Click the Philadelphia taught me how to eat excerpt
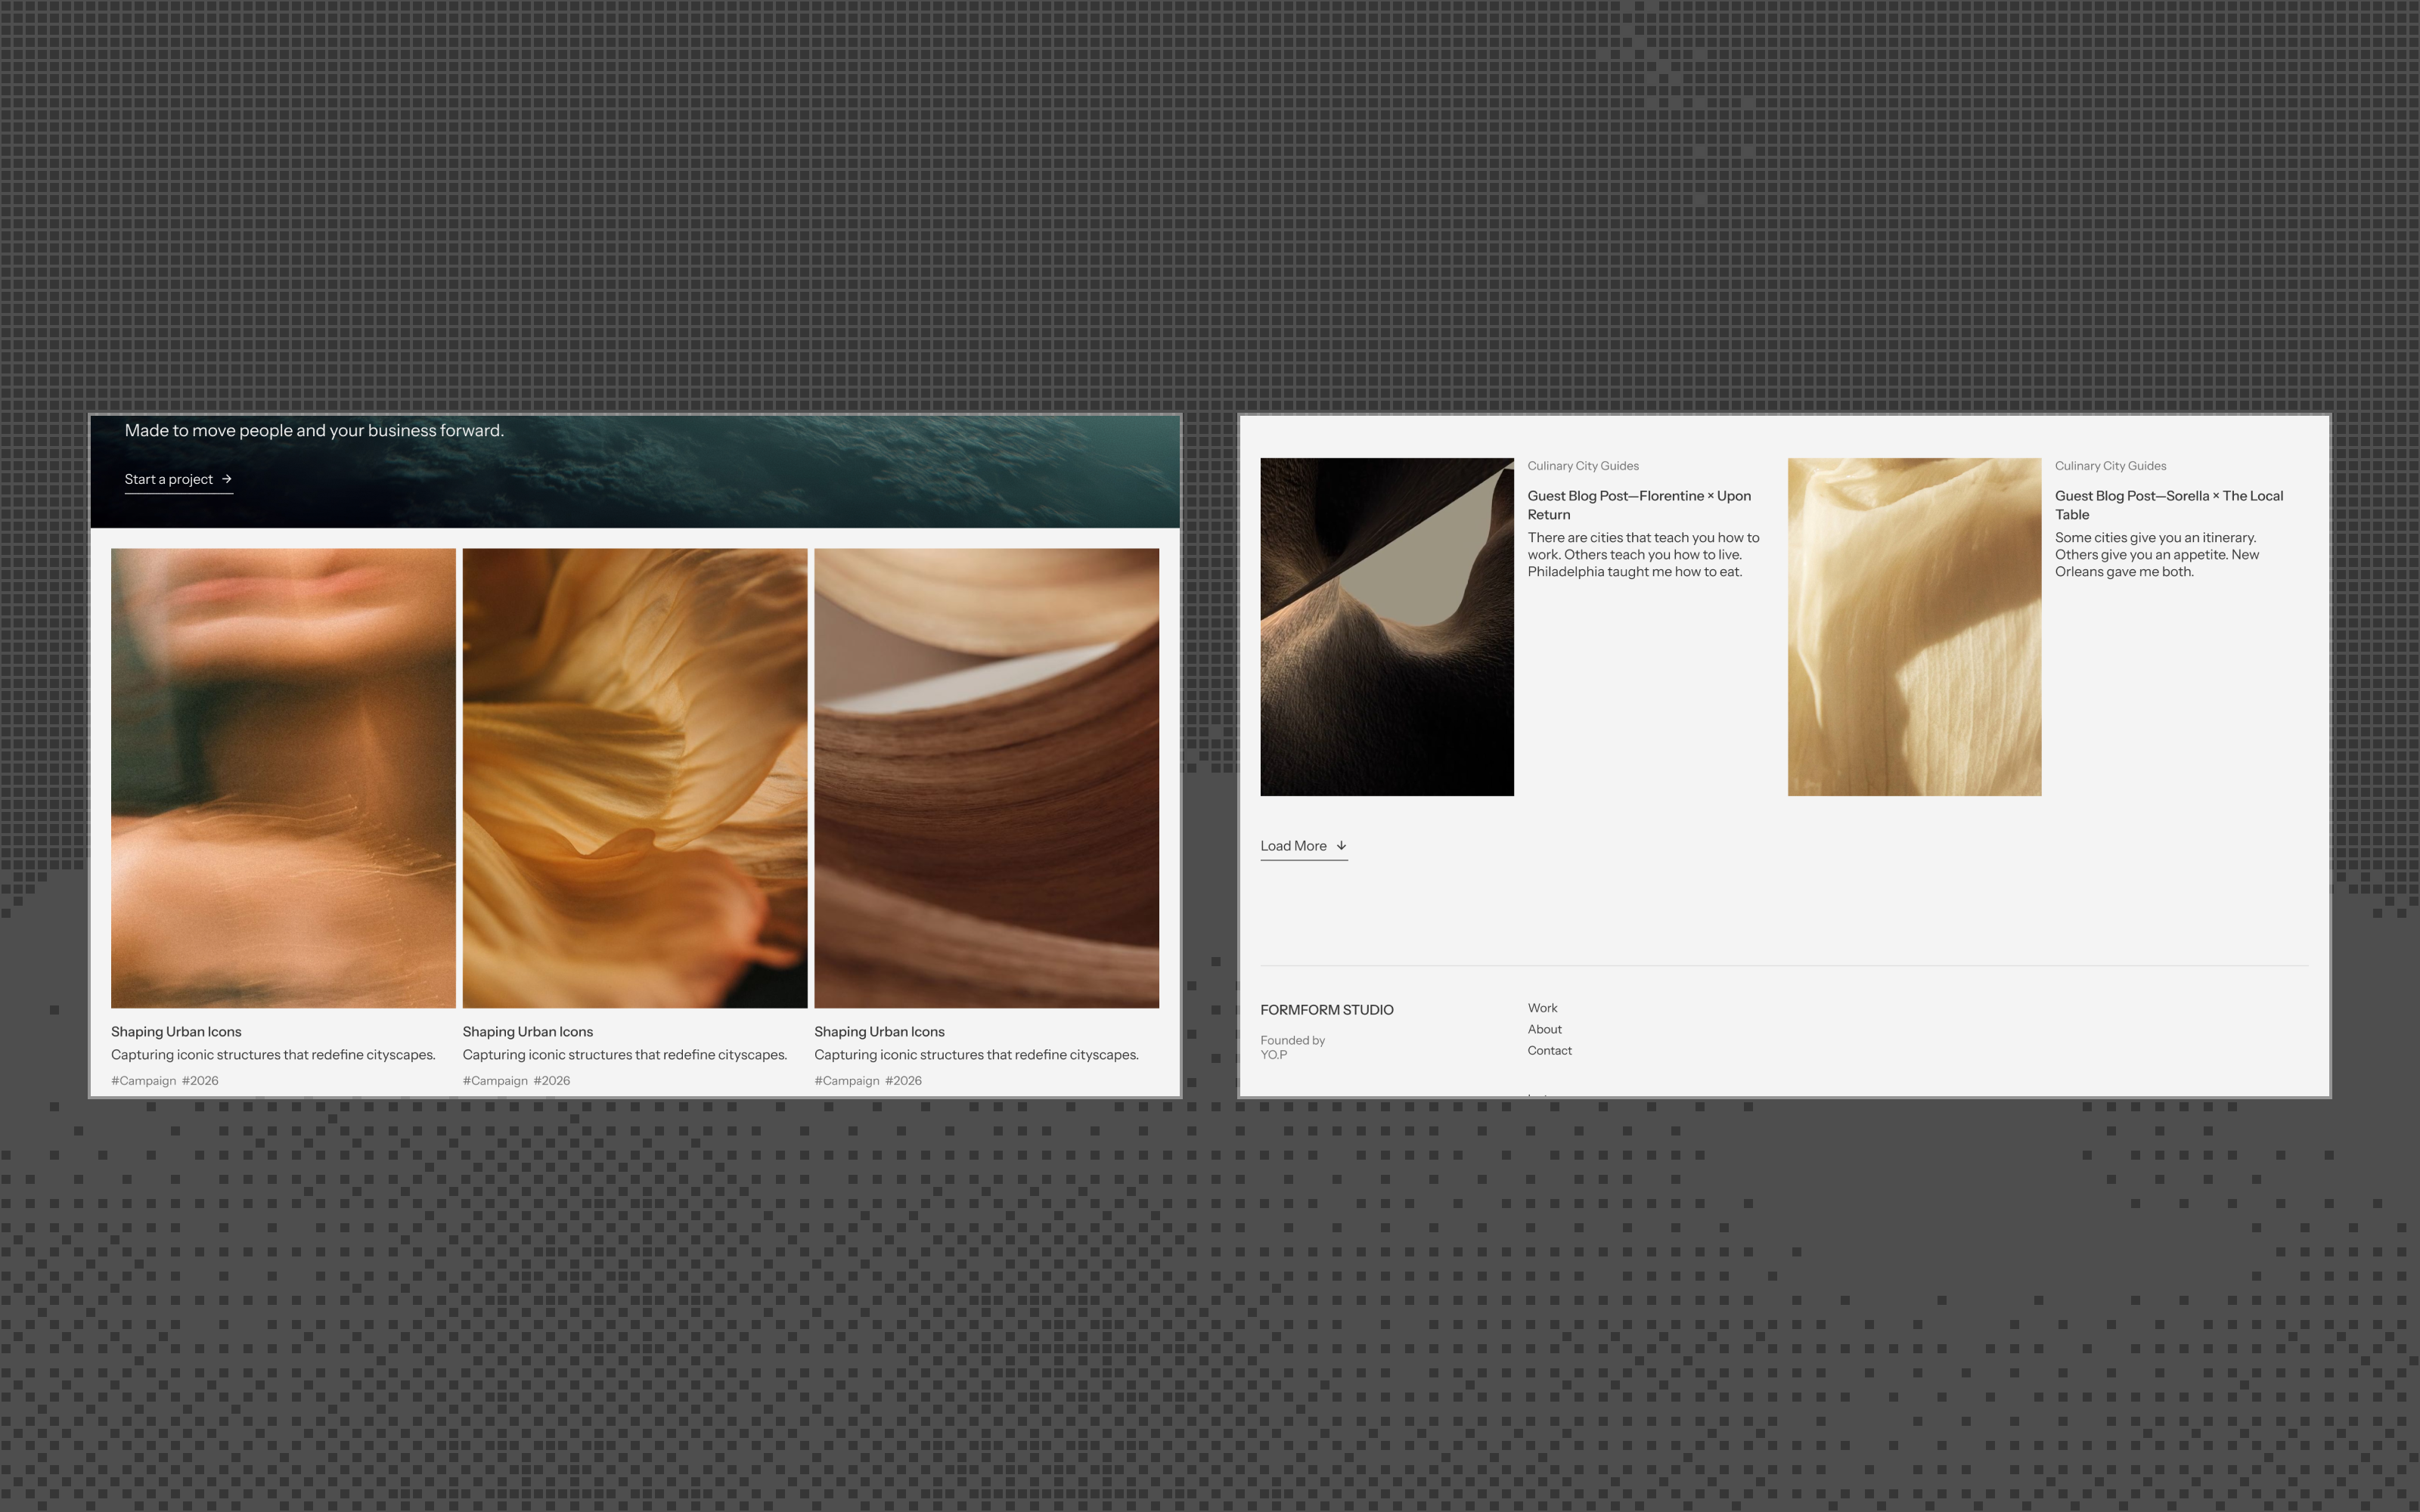2420x1512 pixels. tap(1643, 555)
